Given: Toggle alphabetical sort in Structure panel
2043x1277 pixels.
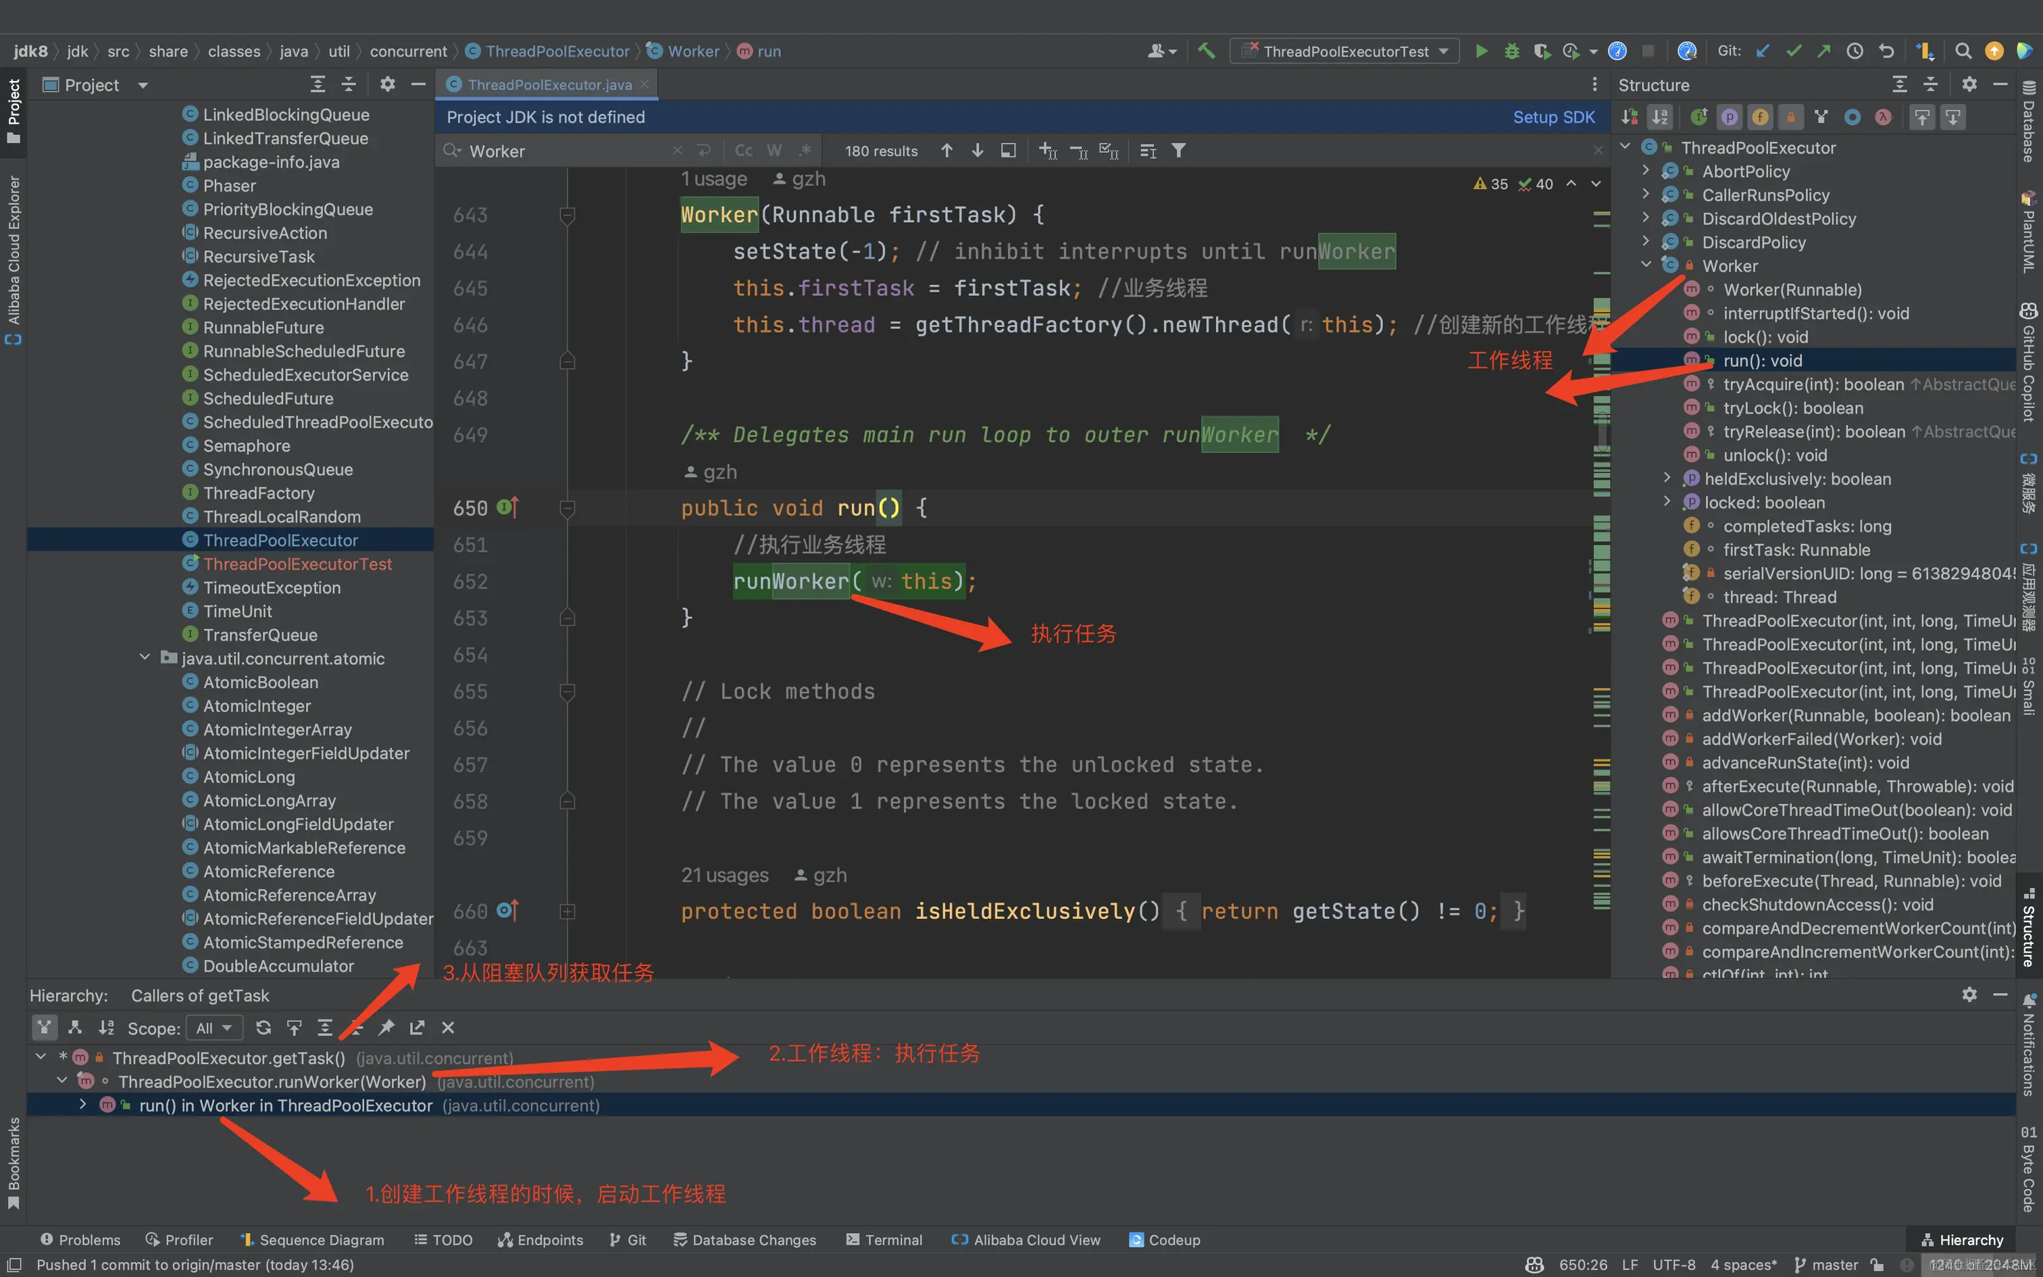Looking at the screenshot, I should pos(1660,118).
